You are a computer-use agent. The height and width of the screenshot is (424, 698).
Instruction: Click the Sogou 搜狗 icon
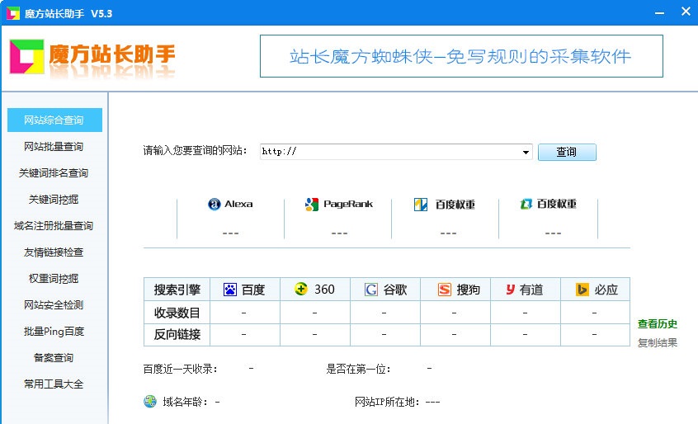pos(444,290)
